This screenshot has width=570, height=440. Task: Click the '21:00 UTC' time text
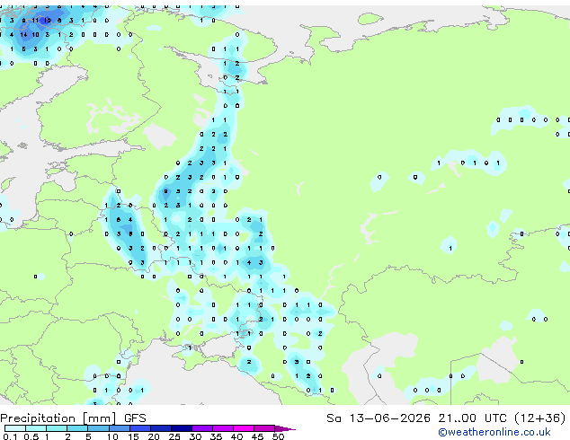click(473, 418)
